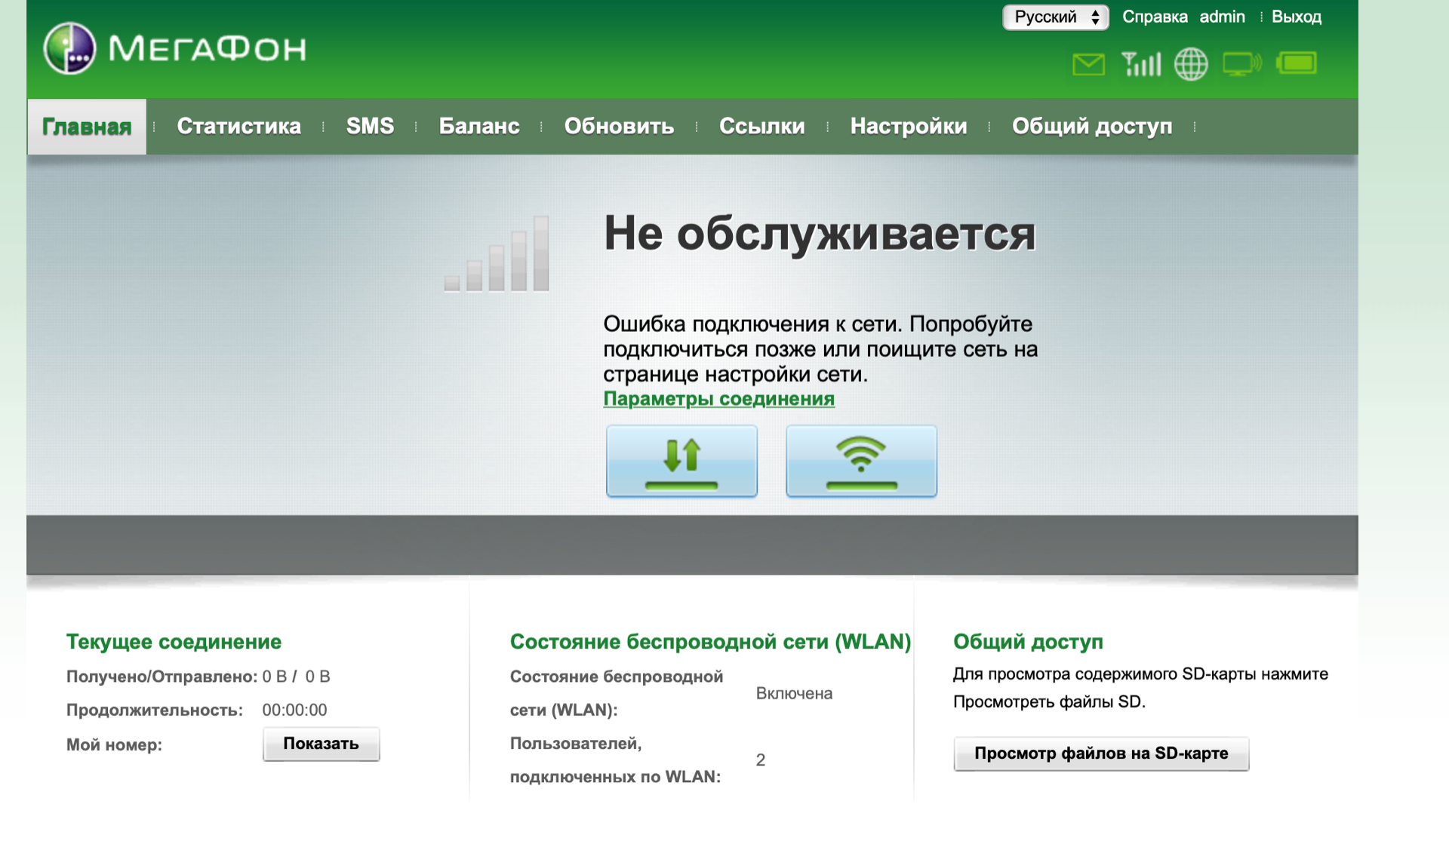Image resolution: width=1449 pixels, height=841 pixels.
Task: Click the Не обслуживается status heading
Action: pos(820,233)
